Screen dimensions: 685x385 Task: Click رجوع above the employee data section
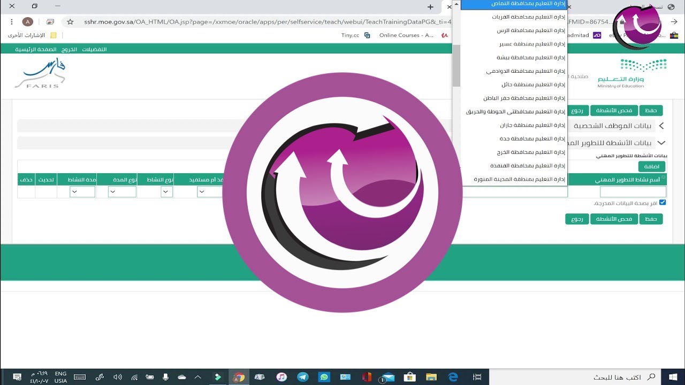(x=577, y=111)
